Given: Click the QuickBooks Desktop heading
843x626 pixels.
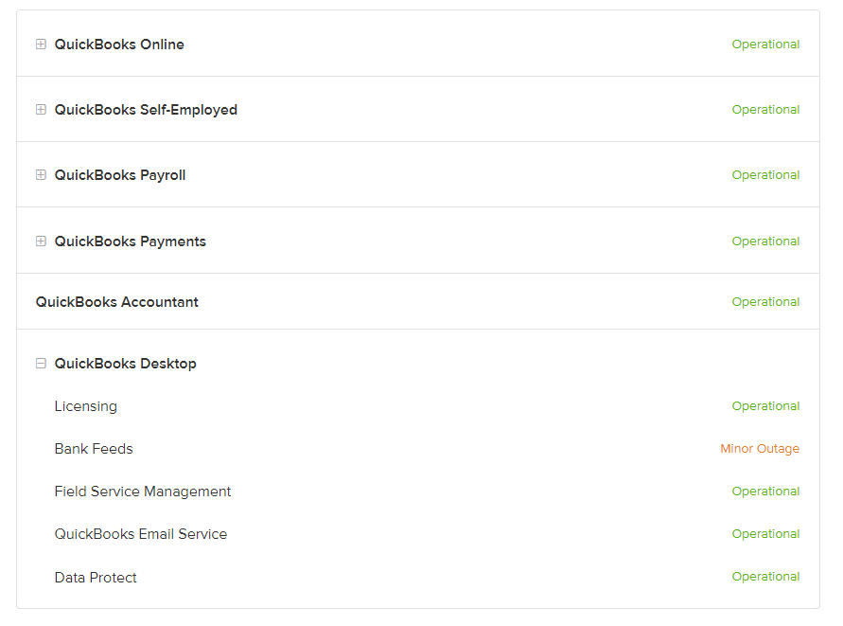Looking at the screenshot, I should click(x=125, y=364).
